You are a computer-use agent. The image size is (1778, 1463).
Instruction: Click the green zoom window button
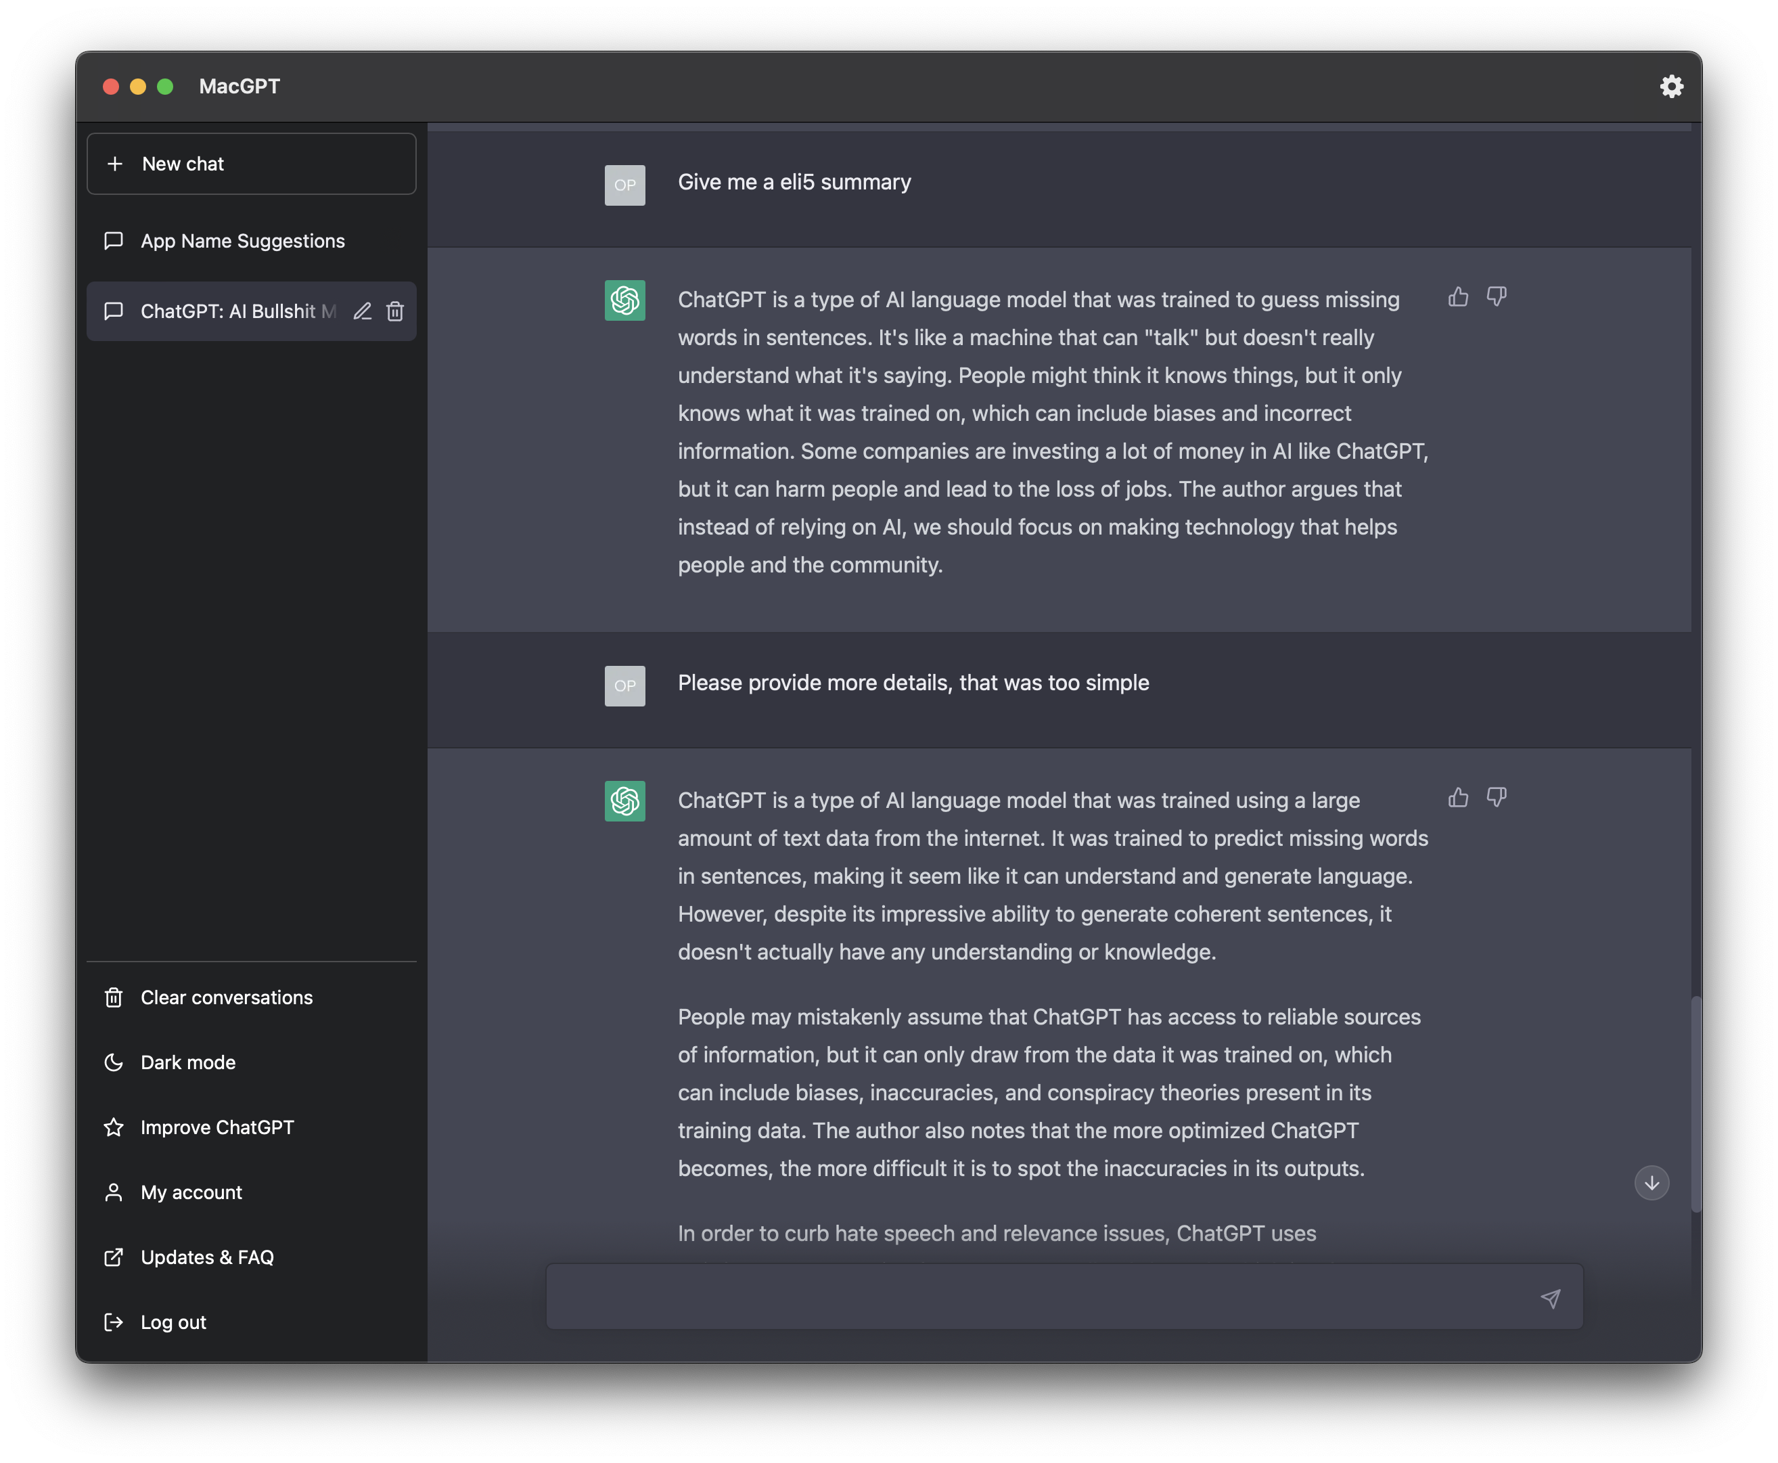click(x=165, y=87)
